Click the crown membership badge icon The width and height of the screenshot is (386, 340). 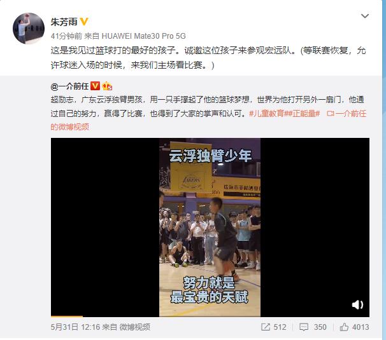click(x=108, y=86)
